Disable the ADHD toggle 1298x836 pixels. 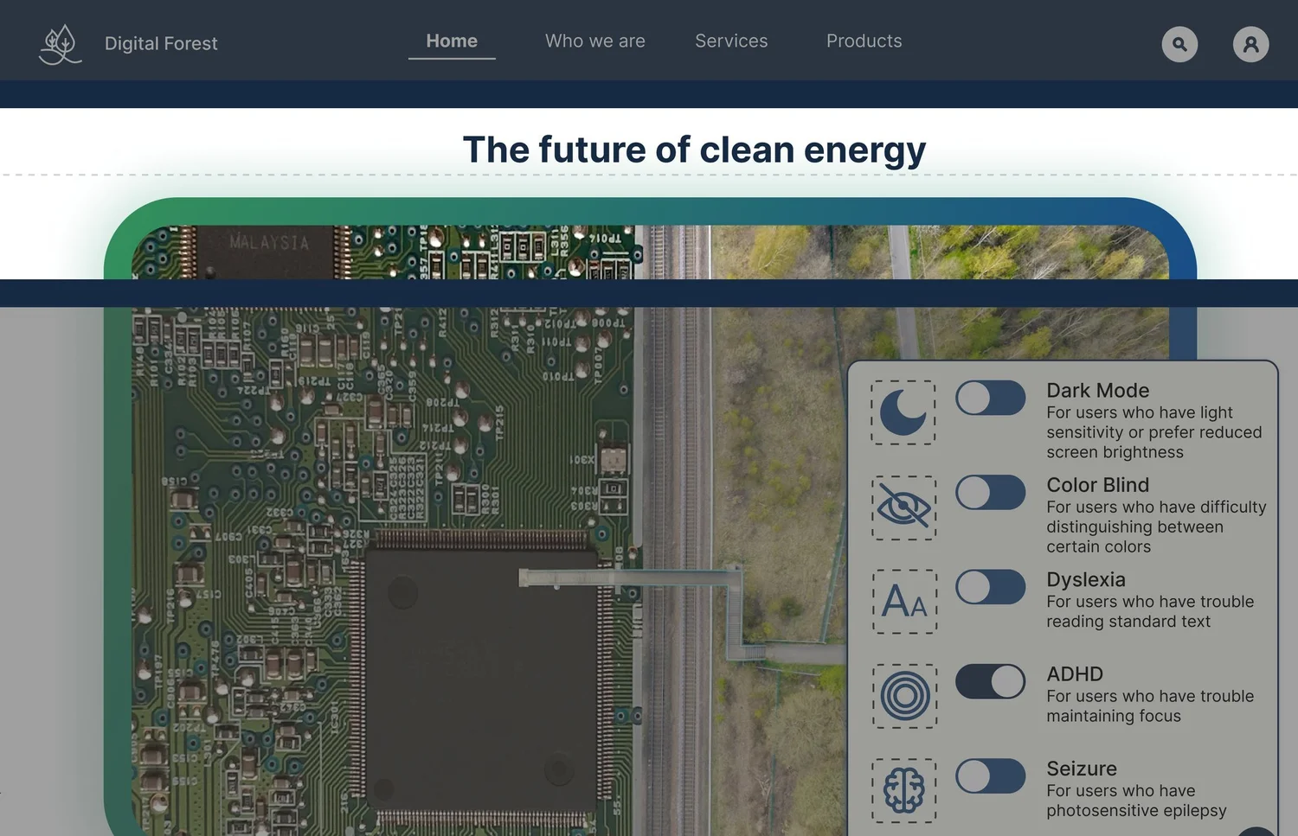(991, 681)
